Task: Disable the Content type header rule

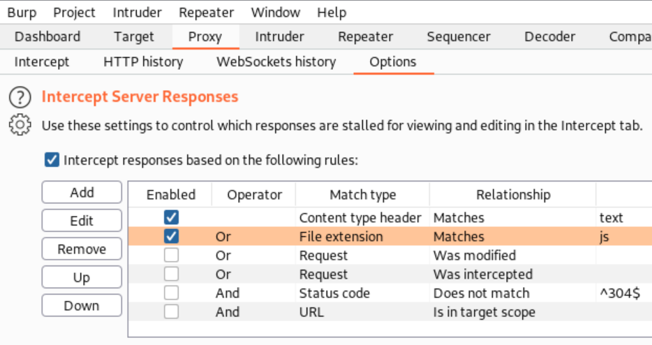Action: [171, 217]
